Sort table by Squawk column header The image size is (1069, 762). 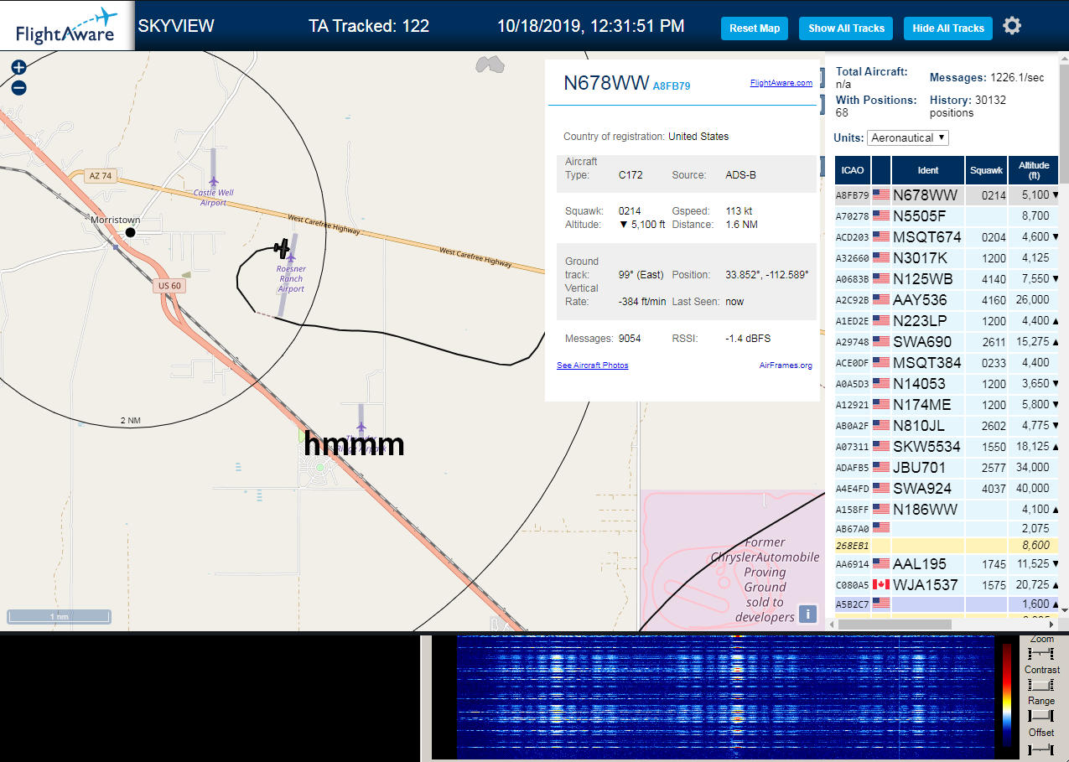pos(986,170)
